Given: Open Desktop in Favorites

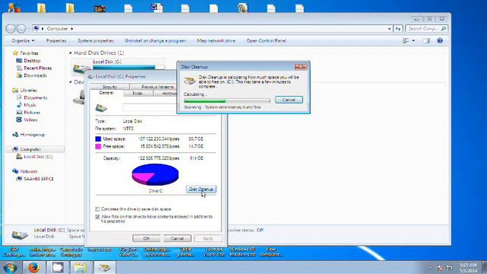Looking at the screenshot, I should point(32,61).
